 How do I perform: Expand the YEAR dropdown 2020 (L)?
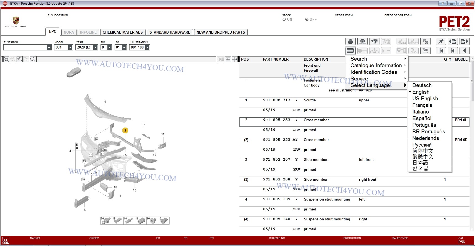tap(95, 47)
